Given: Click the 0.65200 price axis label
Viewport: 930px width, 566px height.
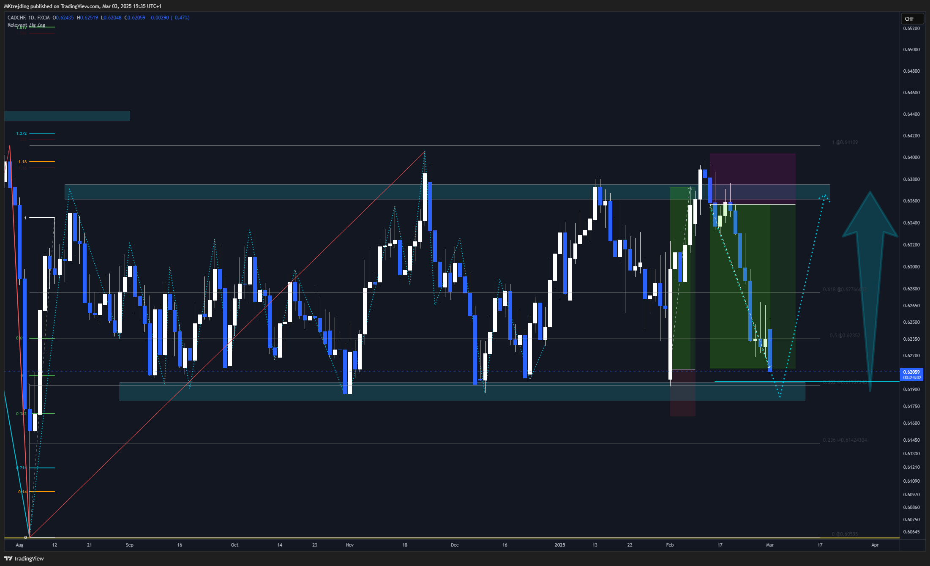Looking at the screenshot, I should [x=911, y=28].
